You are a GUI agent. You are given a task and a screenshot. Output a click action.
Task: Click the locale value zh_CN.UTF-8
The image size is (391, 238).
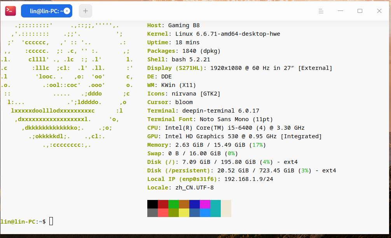[x=194, y=188]
